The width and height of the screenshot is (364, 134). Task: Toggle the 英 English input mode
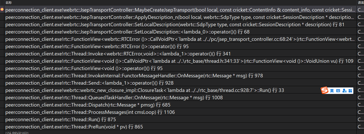(332, 91)
